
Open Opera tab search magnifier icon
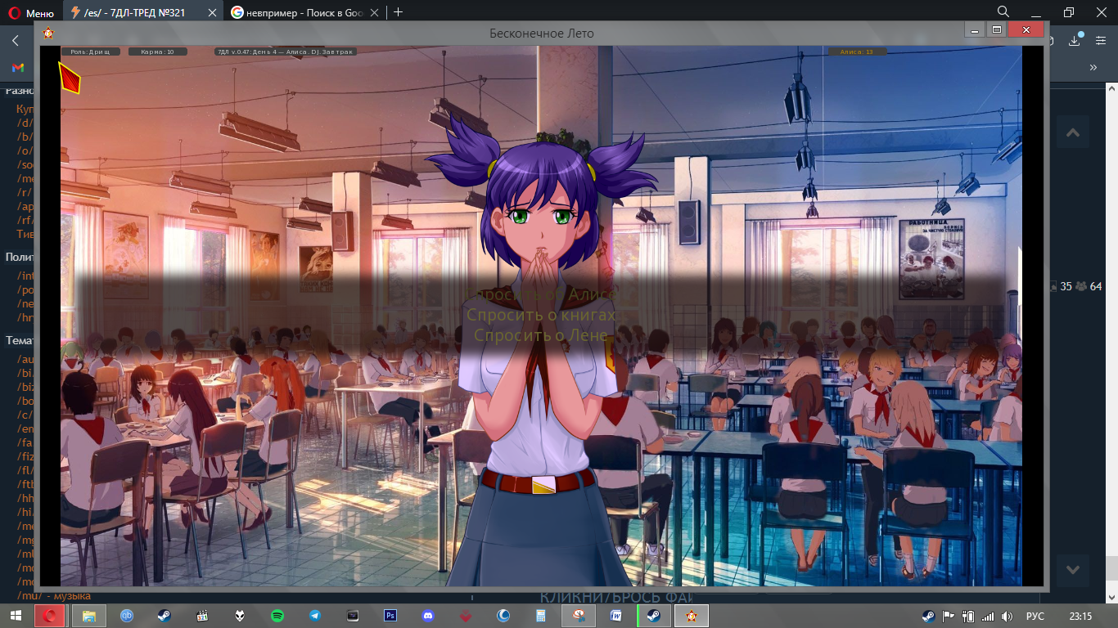1003,11
